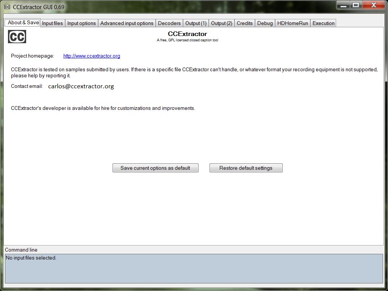Restore default settings
Viewport: 388px width, 291px height.
click(x=246, y=168)
